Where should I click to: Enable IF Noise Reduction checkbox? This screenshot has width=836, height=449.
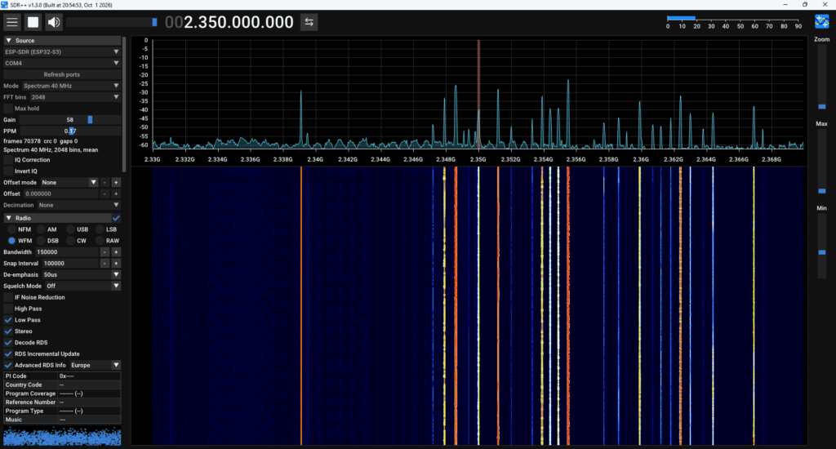point(8,297)
